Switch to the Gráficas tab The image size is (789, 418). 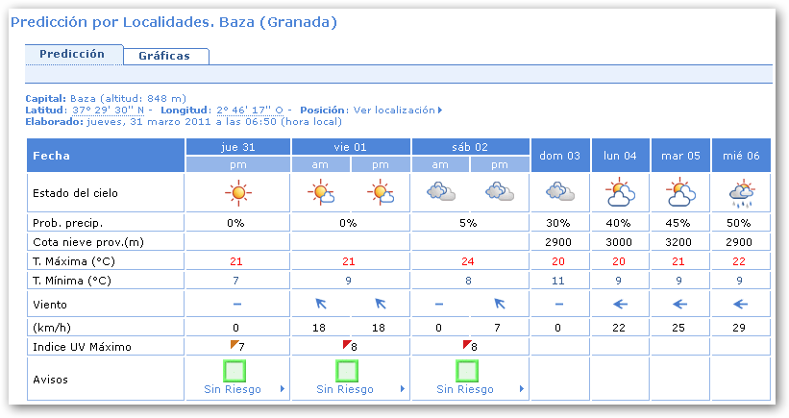pos(164,56)
